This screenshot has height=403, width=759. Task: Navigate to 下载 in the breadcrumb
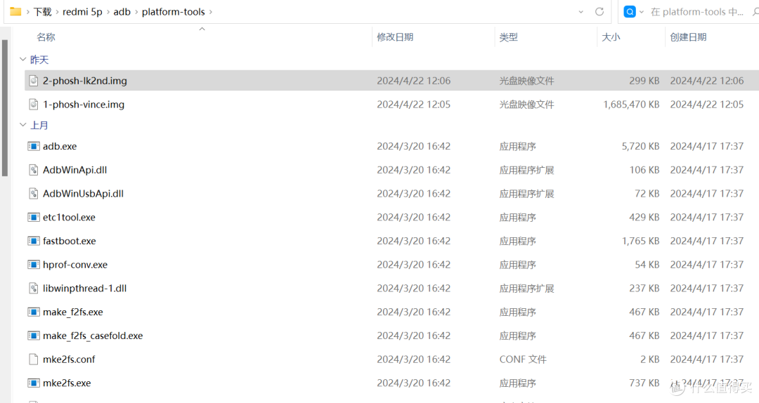(43, 12)
